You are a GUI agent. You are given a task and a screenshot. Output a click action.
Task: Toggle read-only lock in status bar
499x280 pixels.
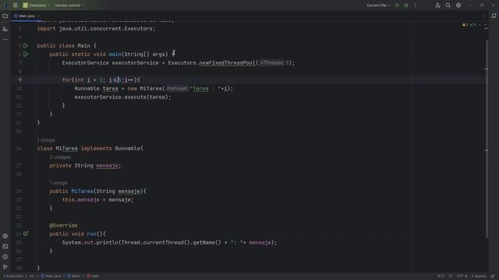[493, 276]
